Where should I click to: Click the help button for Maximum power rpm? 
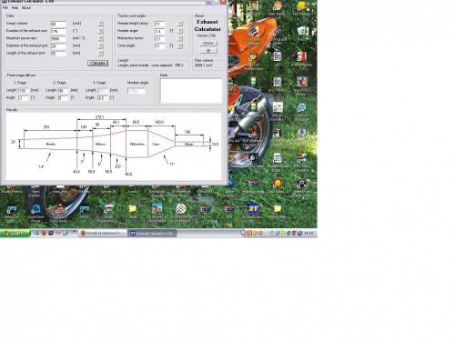coord(101,38)
